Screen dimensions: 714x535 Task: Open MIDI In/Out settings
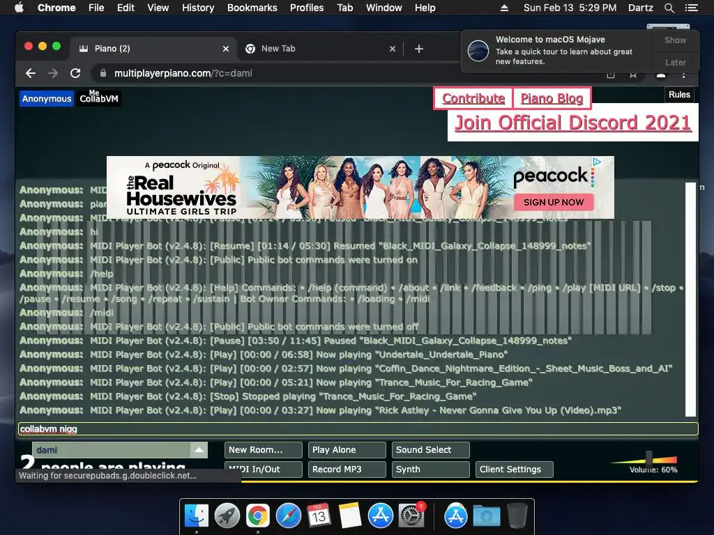click(263, 470)
